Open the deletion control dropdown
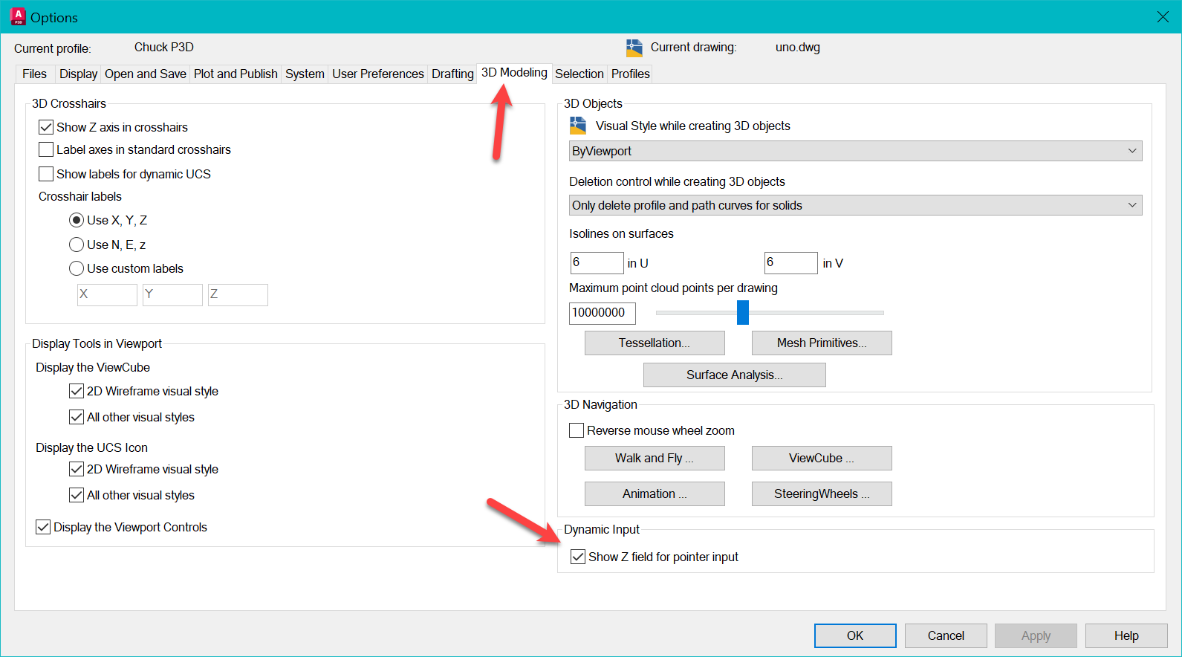 click(x=855, y=205)
